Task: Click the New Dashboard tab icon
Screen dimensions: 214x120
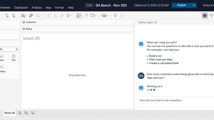Action: coord(26,113)
